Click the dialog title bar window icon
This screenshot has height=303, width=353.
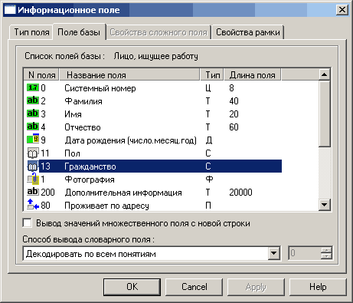pyautogui.click(x=11, y=10)
